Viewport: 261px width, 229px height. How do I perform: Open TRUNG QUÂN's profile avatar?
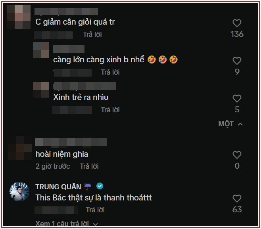click(x=19, y=191)
